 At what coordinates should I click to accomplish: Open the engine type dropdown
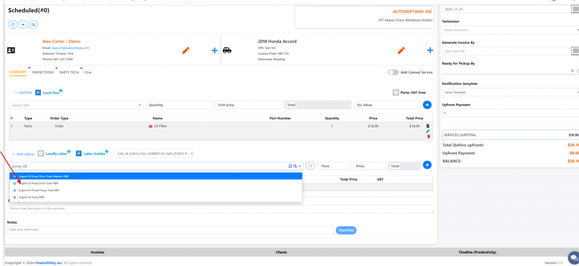(154, 153)
